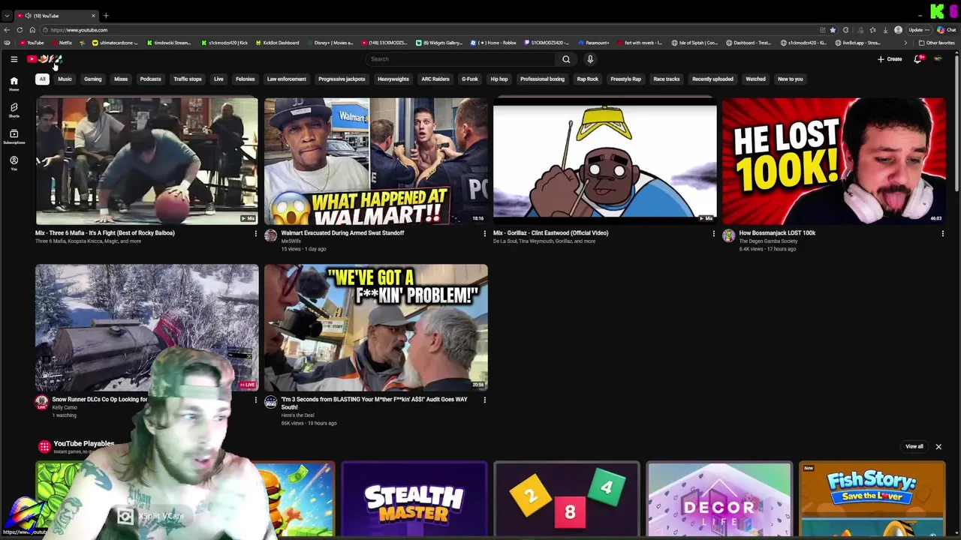Open options for the Bossmanjack LOST 100k video
Viewport: 961px width, 540px height.
point(942,233)
